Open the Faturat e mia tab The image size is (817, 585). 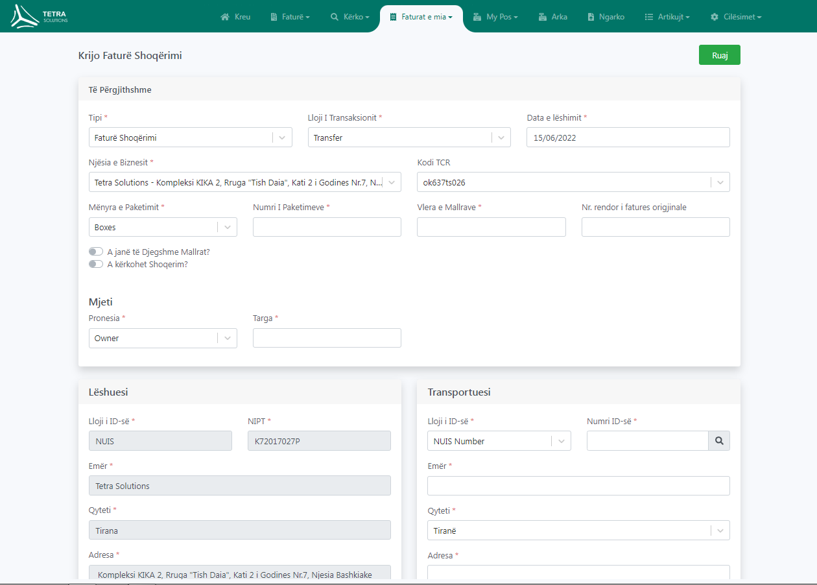[x=421, y=17]
